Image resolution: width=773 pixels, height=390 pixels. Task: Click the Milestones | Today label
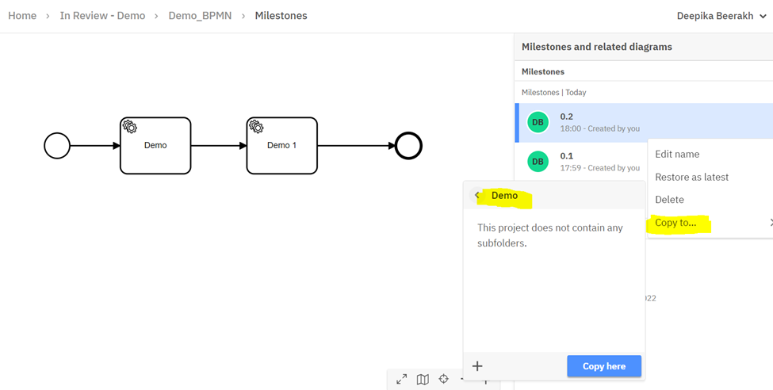[x=553, y=92]
